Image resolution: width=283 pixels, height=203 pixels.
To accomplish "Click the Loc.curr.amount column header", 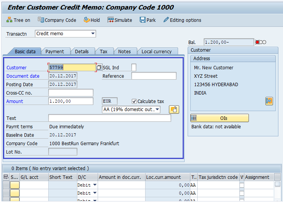I will click(168, 177).
